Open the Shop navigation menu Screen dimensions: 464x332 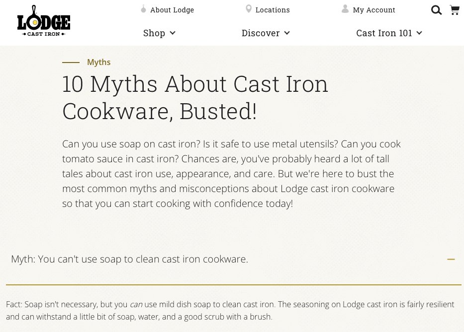coord(154,33)
